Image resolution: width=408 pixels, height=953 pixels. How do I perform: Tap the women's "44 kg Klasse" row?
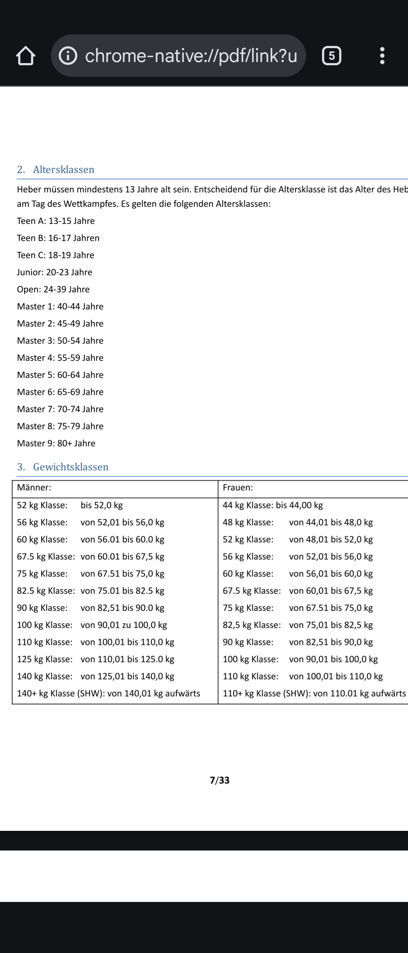273,505
